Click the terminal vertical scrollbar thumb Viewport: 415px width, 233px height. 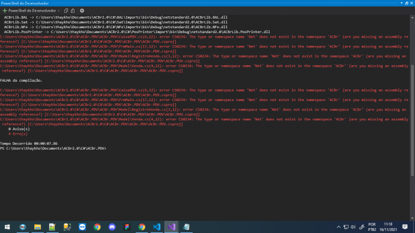tap(412, 120)
